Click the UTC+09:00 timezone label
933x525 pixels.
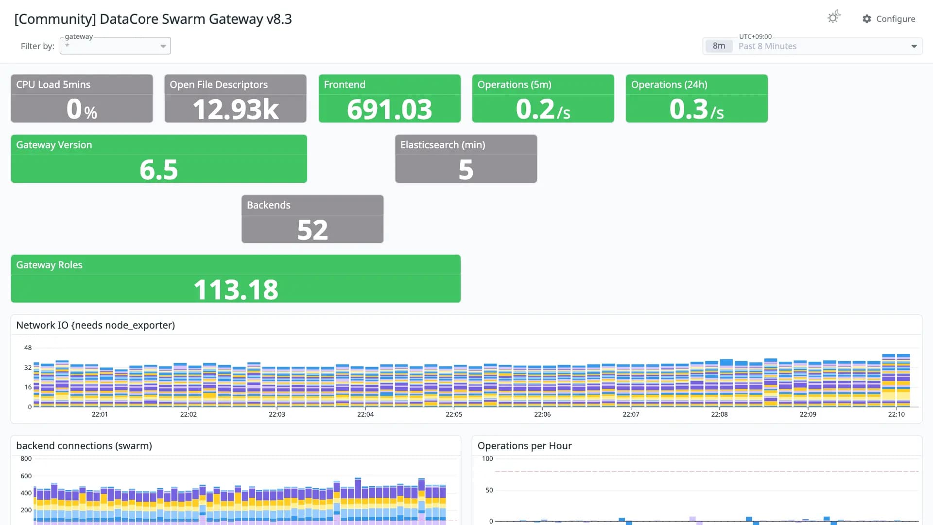755,36
